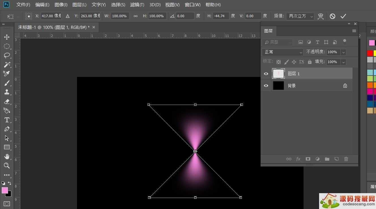
Task: Select the Path Selection tool
Action: [x=7, y=138]
